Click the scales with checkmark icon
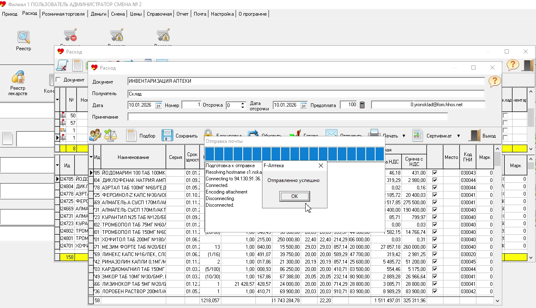This screenshot has width=536, height=308. coord(110,135)
